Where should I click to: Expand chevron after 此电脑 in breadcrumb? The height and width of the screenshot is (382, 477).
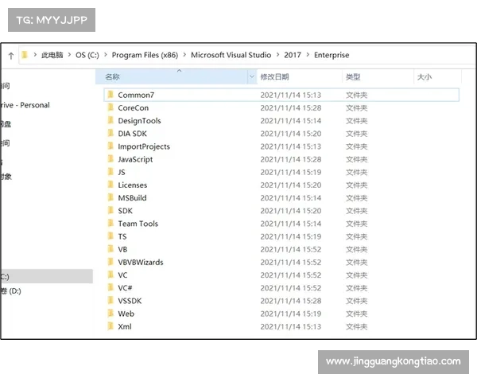click(x=69, y=55)
